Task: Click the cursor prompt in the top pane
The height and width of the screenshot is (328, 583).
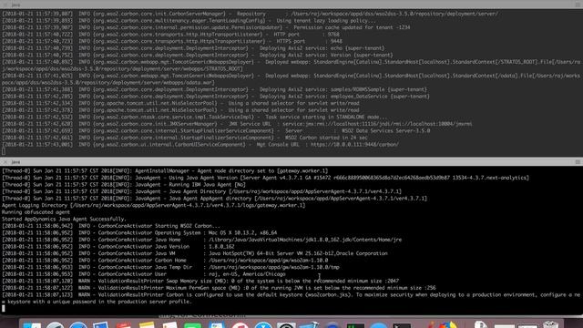Action: (x=4, y=151)
